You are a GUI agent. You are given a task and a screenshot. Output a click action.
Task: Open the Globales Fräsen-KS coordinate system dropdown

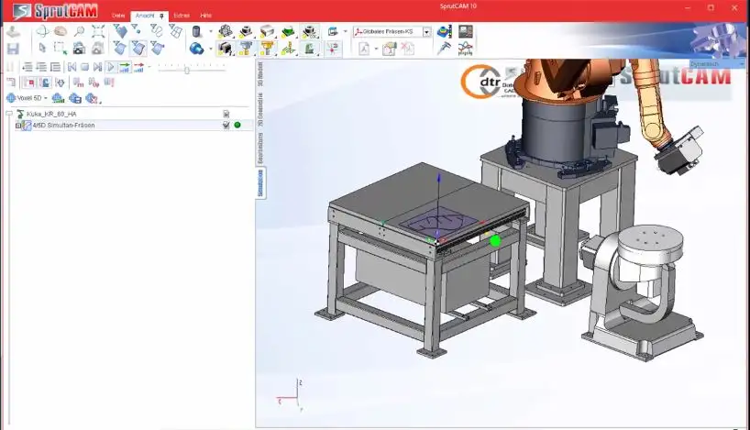(426, 31)
